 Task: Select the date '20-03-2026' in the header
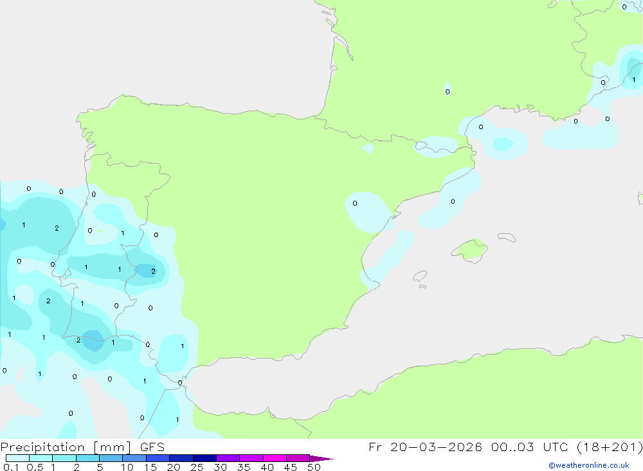[436, 447]
